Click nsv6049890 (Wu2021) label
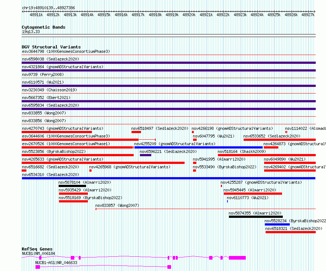326x271 pixels. point(285,159)
